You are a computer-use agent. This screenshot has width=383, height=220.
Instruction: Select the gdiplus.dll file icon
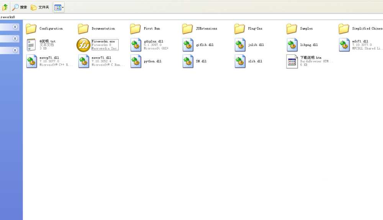[x=136, y=45]
